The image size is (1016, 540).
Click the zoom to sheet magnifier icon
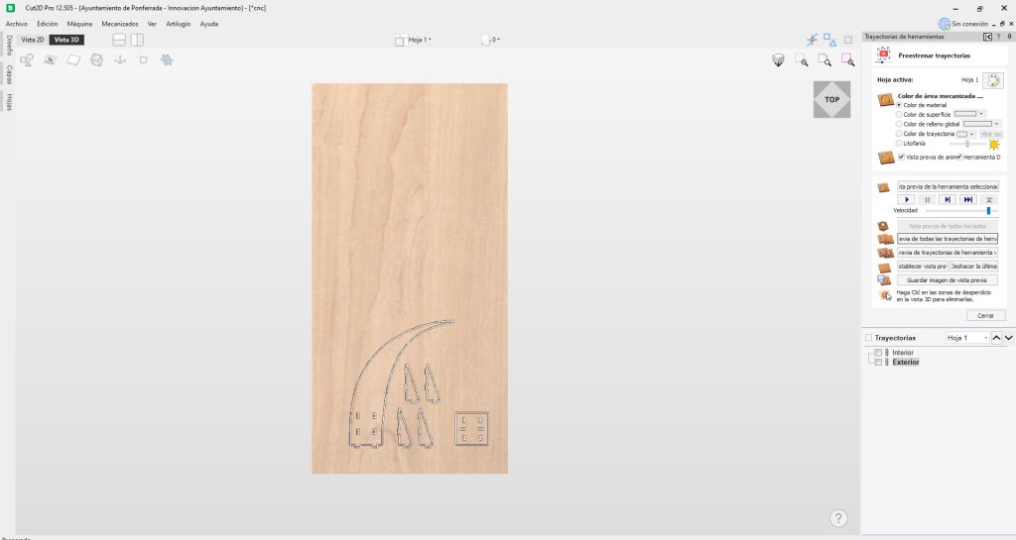click(x=825, y=60)
